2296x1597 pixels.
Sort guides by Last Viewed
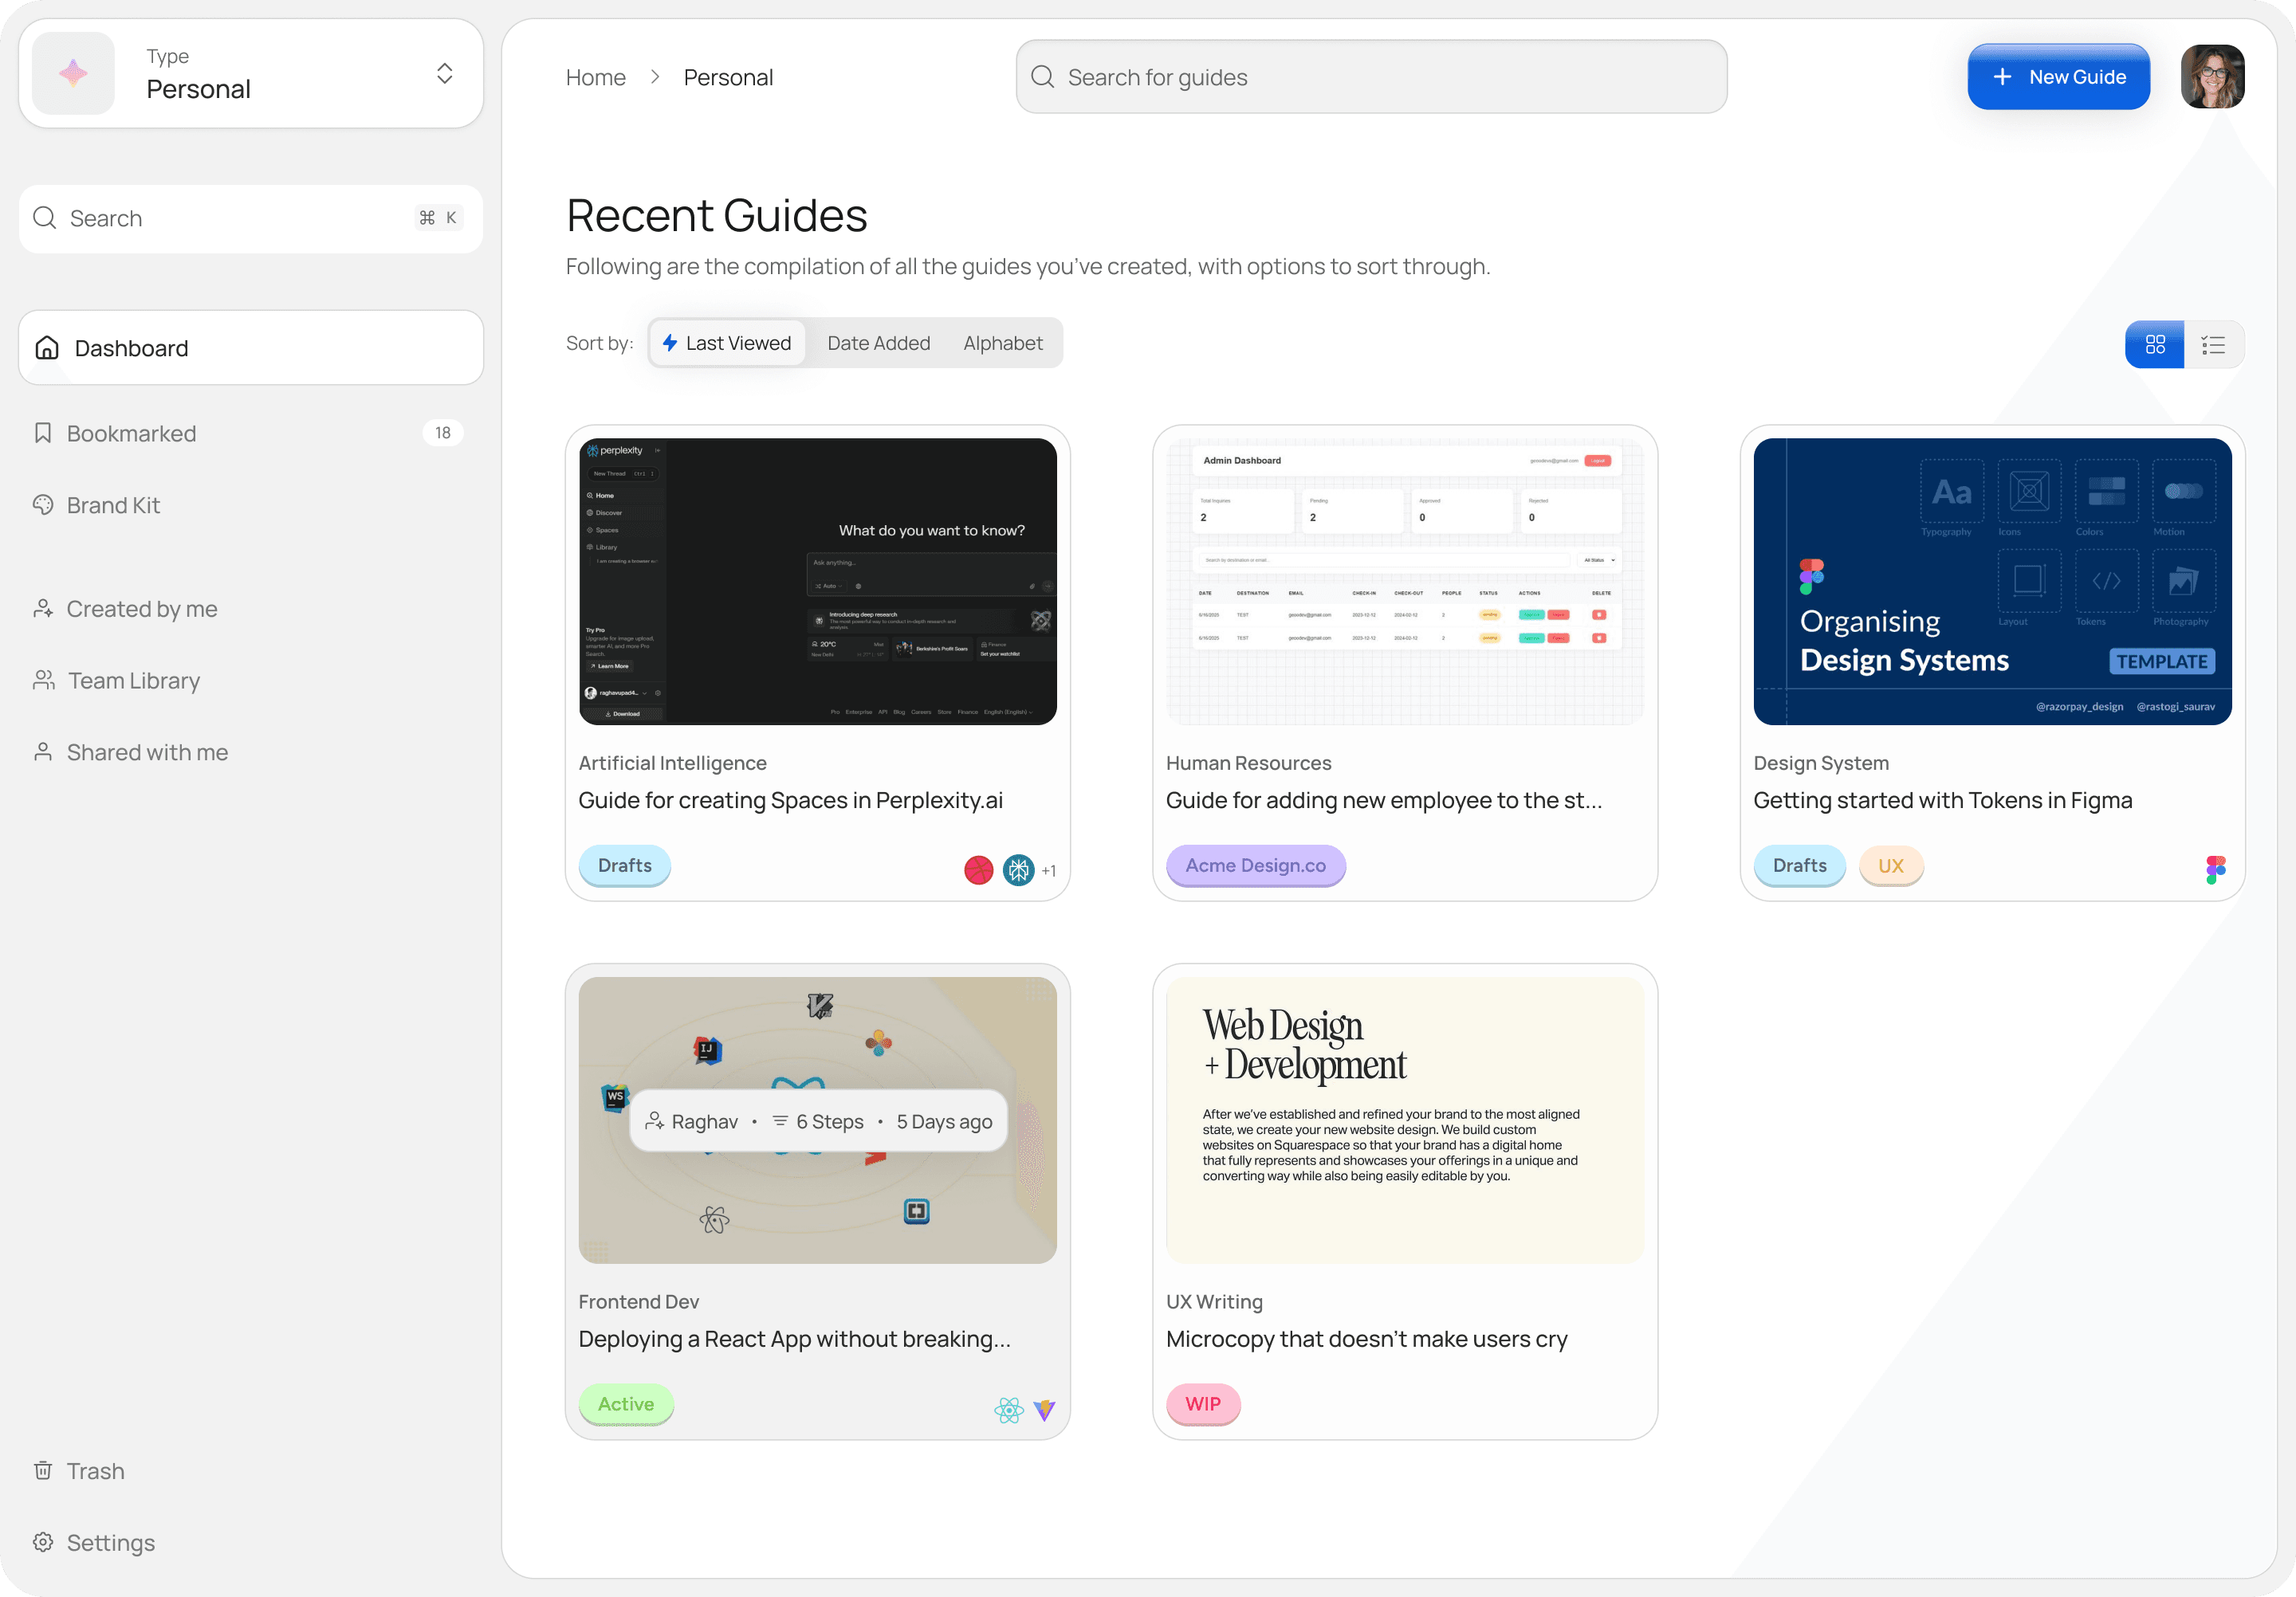coord(727,343)
